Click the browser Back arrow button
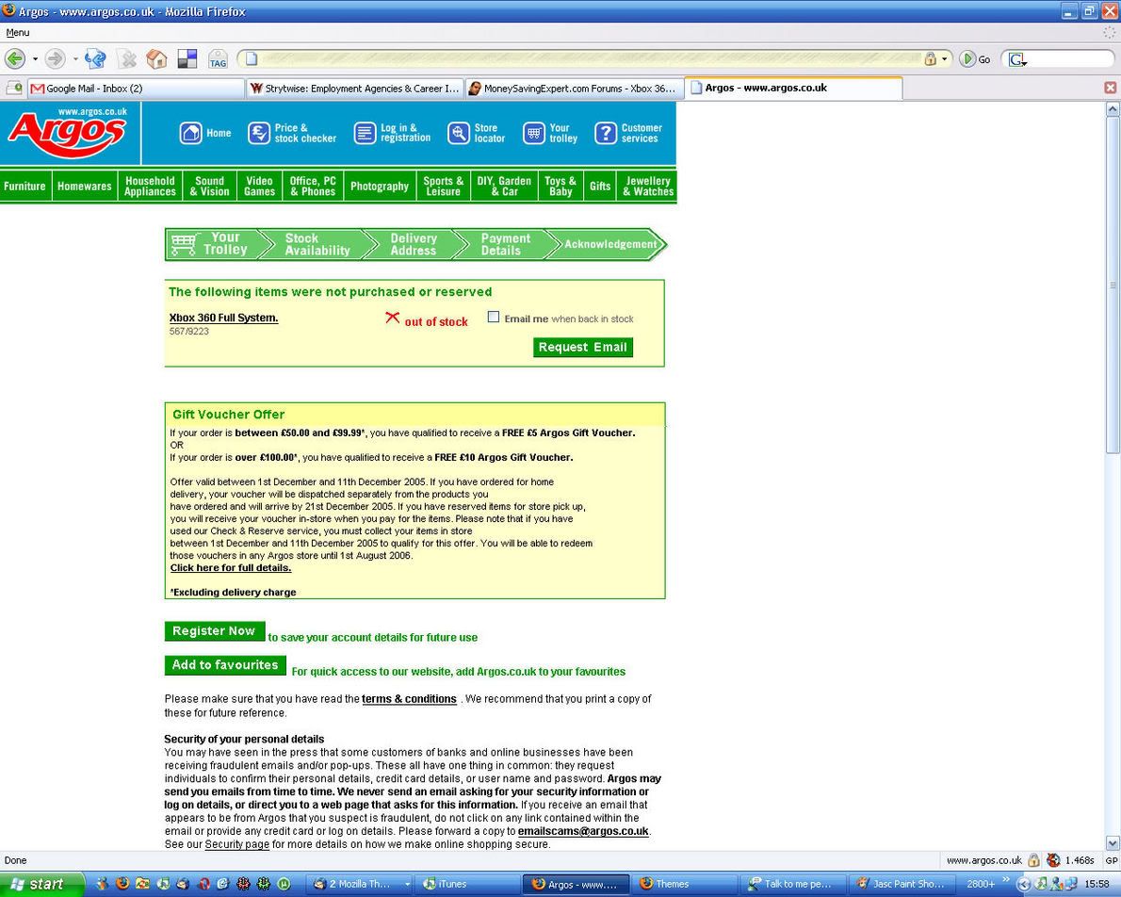 [x=14, y=58]
